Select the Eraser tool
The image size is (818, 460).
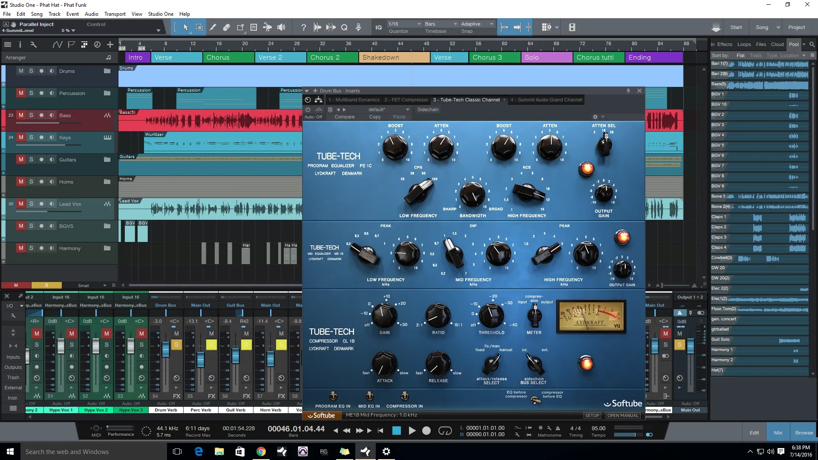[x=227, y=27]
